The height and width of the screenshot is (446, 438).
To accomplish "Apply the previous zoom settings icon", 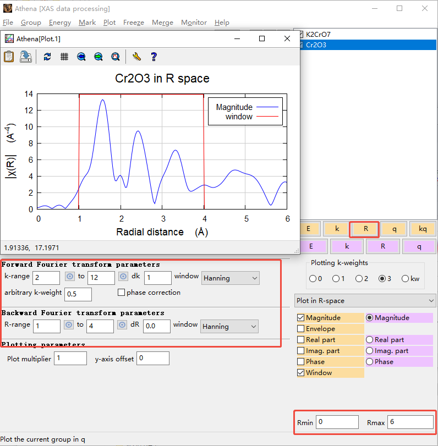I will (81, 57).
